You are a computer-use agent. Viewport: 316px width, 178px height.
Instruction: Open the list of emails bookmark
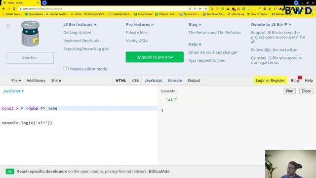tap(143, 14)
